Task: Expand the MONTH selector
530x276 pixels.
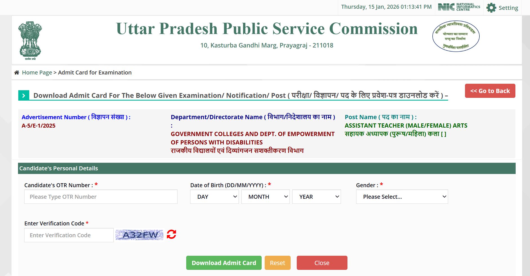Action: [x=265, y=196]
